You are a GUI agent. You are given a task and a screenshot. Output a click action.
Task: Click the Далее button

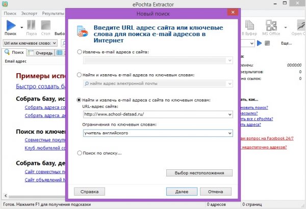pyautogui.click(x=182, y=192)
